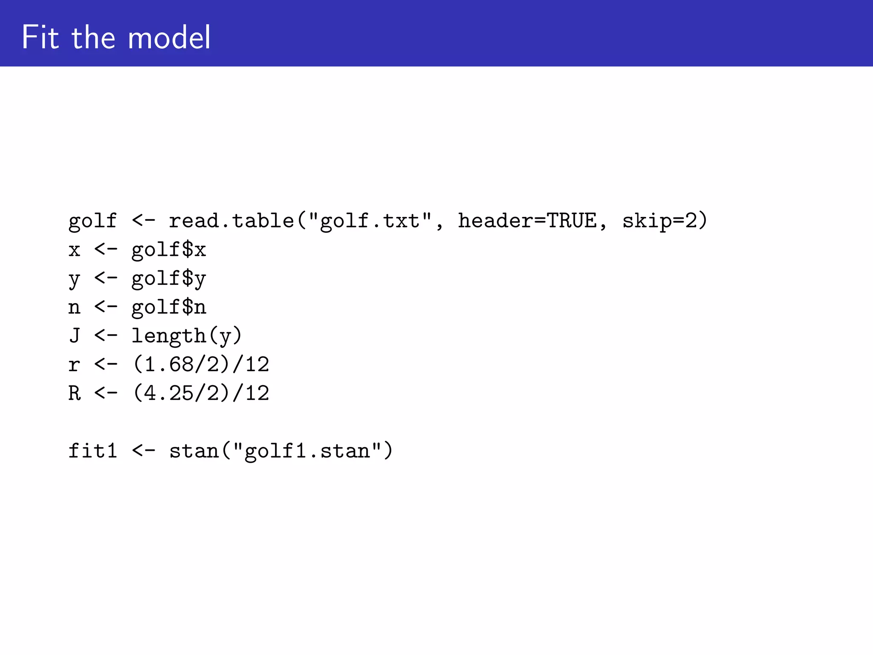The image size is (873, 655).
Task: Click the fit1 stan call line
Action: [231, 451]
